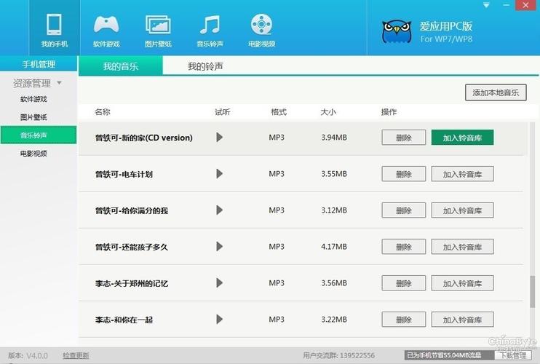This screenshot has width=540, height=364.
Task: Play preview of 曾轶可-还能孩子多久
Action: [219, 247]
